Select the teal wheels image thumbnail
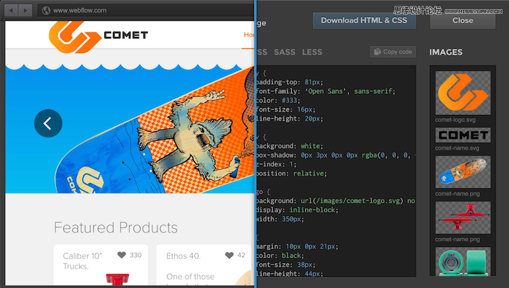Viewport: 509px width, 288px height. (x=463, y=262)
